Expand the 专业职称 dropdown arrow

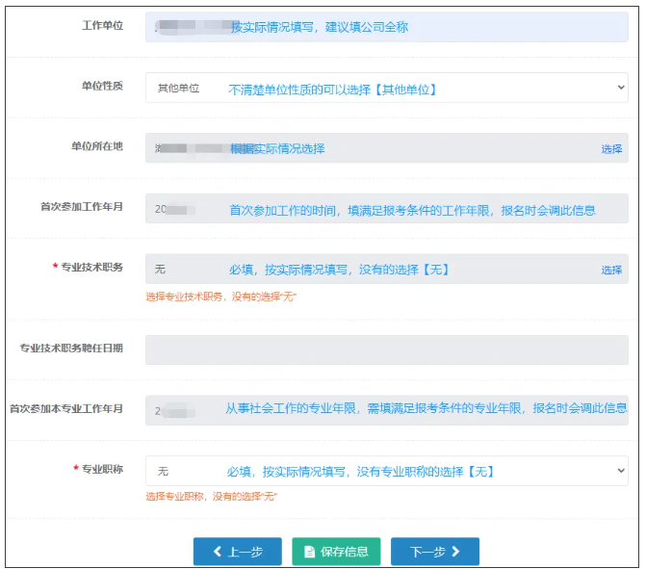(618, 471)
